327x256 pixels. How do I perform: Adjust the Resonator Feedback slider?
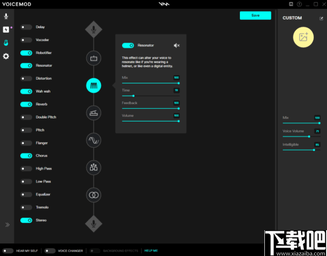click(x=151, y=108)
